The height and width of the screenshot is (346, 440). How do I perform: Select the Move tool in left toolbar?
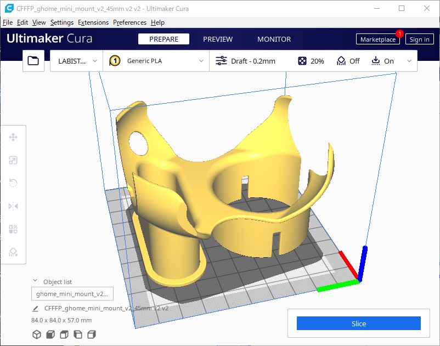click(x=13, y=137)
